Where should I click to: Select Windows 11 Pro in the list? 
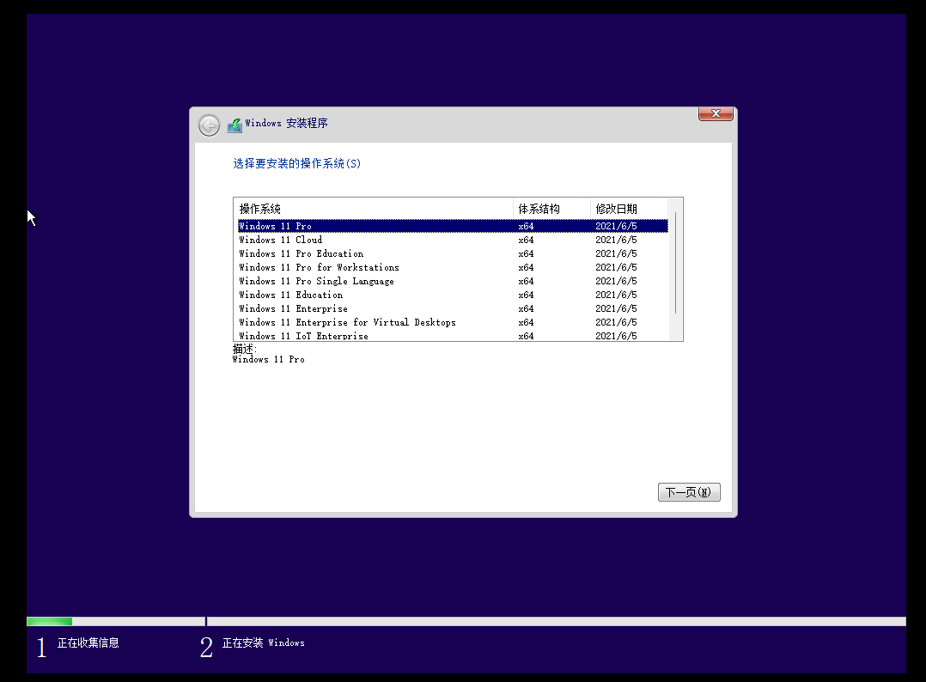coord(453,226)
